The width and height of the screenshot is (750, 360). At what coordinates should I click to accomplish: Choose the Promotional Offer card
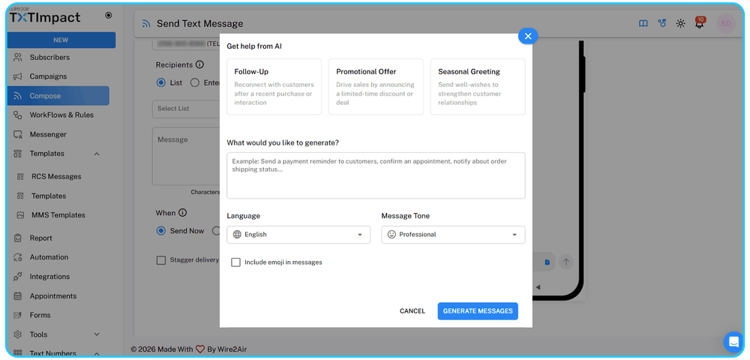(x=376, y=87)
